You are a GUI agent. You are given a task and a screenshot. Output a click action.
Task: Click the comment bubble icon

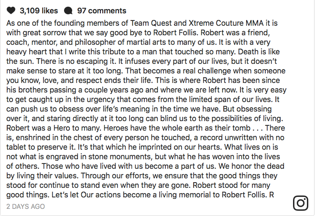pos(69,10)
